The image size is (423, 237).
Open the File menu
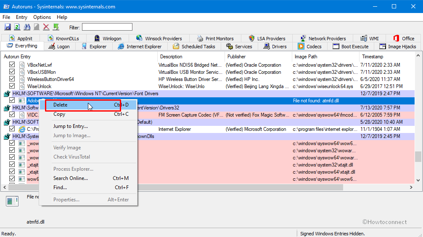[x=6, y=17]
